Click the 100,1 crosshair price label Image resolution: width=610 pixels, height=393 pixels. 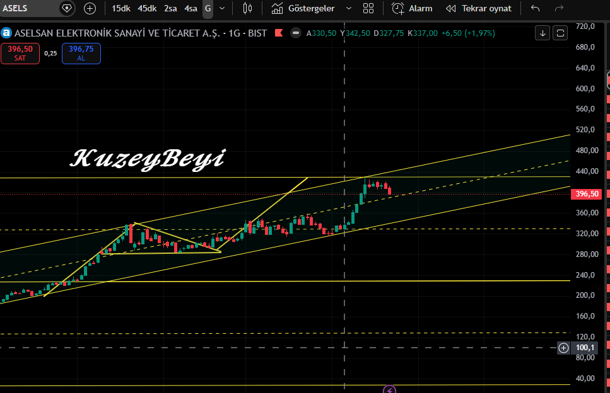(585, 348)
